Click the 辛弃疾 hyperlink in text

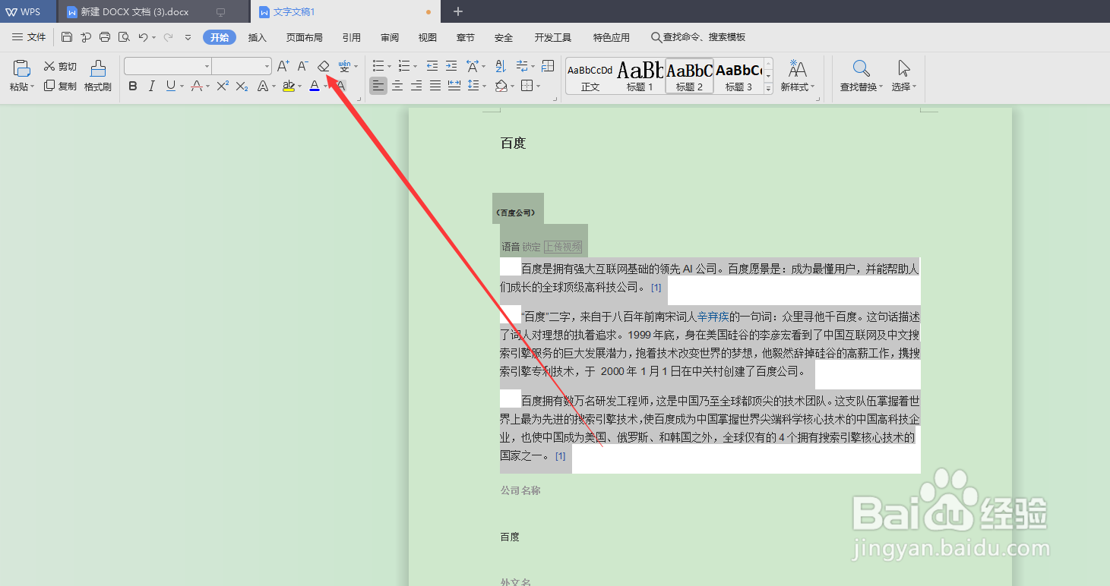tap(713, 317)
